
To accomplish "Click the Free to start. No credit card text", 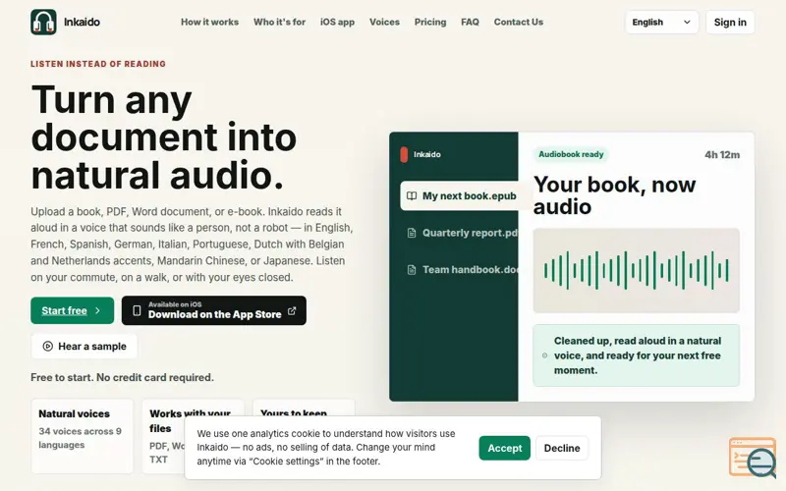I will [x=122, y=377].
